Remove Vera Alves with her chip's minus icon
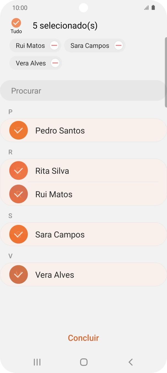This screenshot has width=167, height=373. coord(55,63)
